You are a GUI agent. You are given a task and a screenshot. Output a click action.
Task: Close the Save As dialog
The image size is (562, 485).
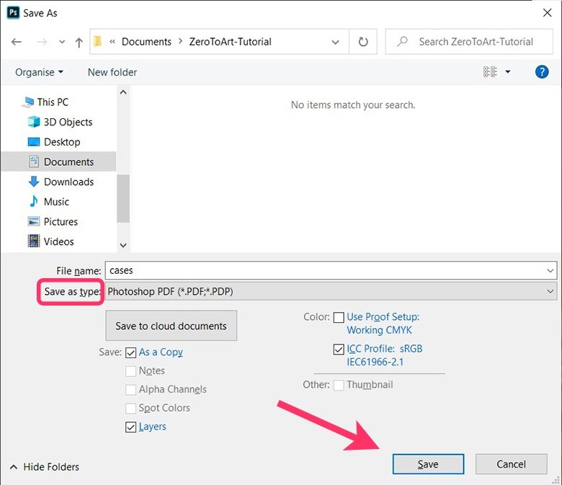pos(547,13)
